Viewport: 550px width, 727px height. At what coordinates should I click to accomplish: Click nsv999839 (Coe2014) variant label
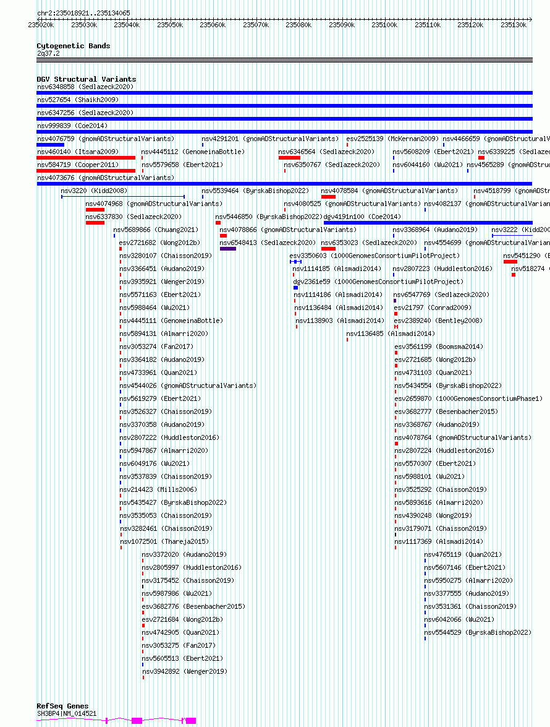pyautogui.click(x=72, y=126)
